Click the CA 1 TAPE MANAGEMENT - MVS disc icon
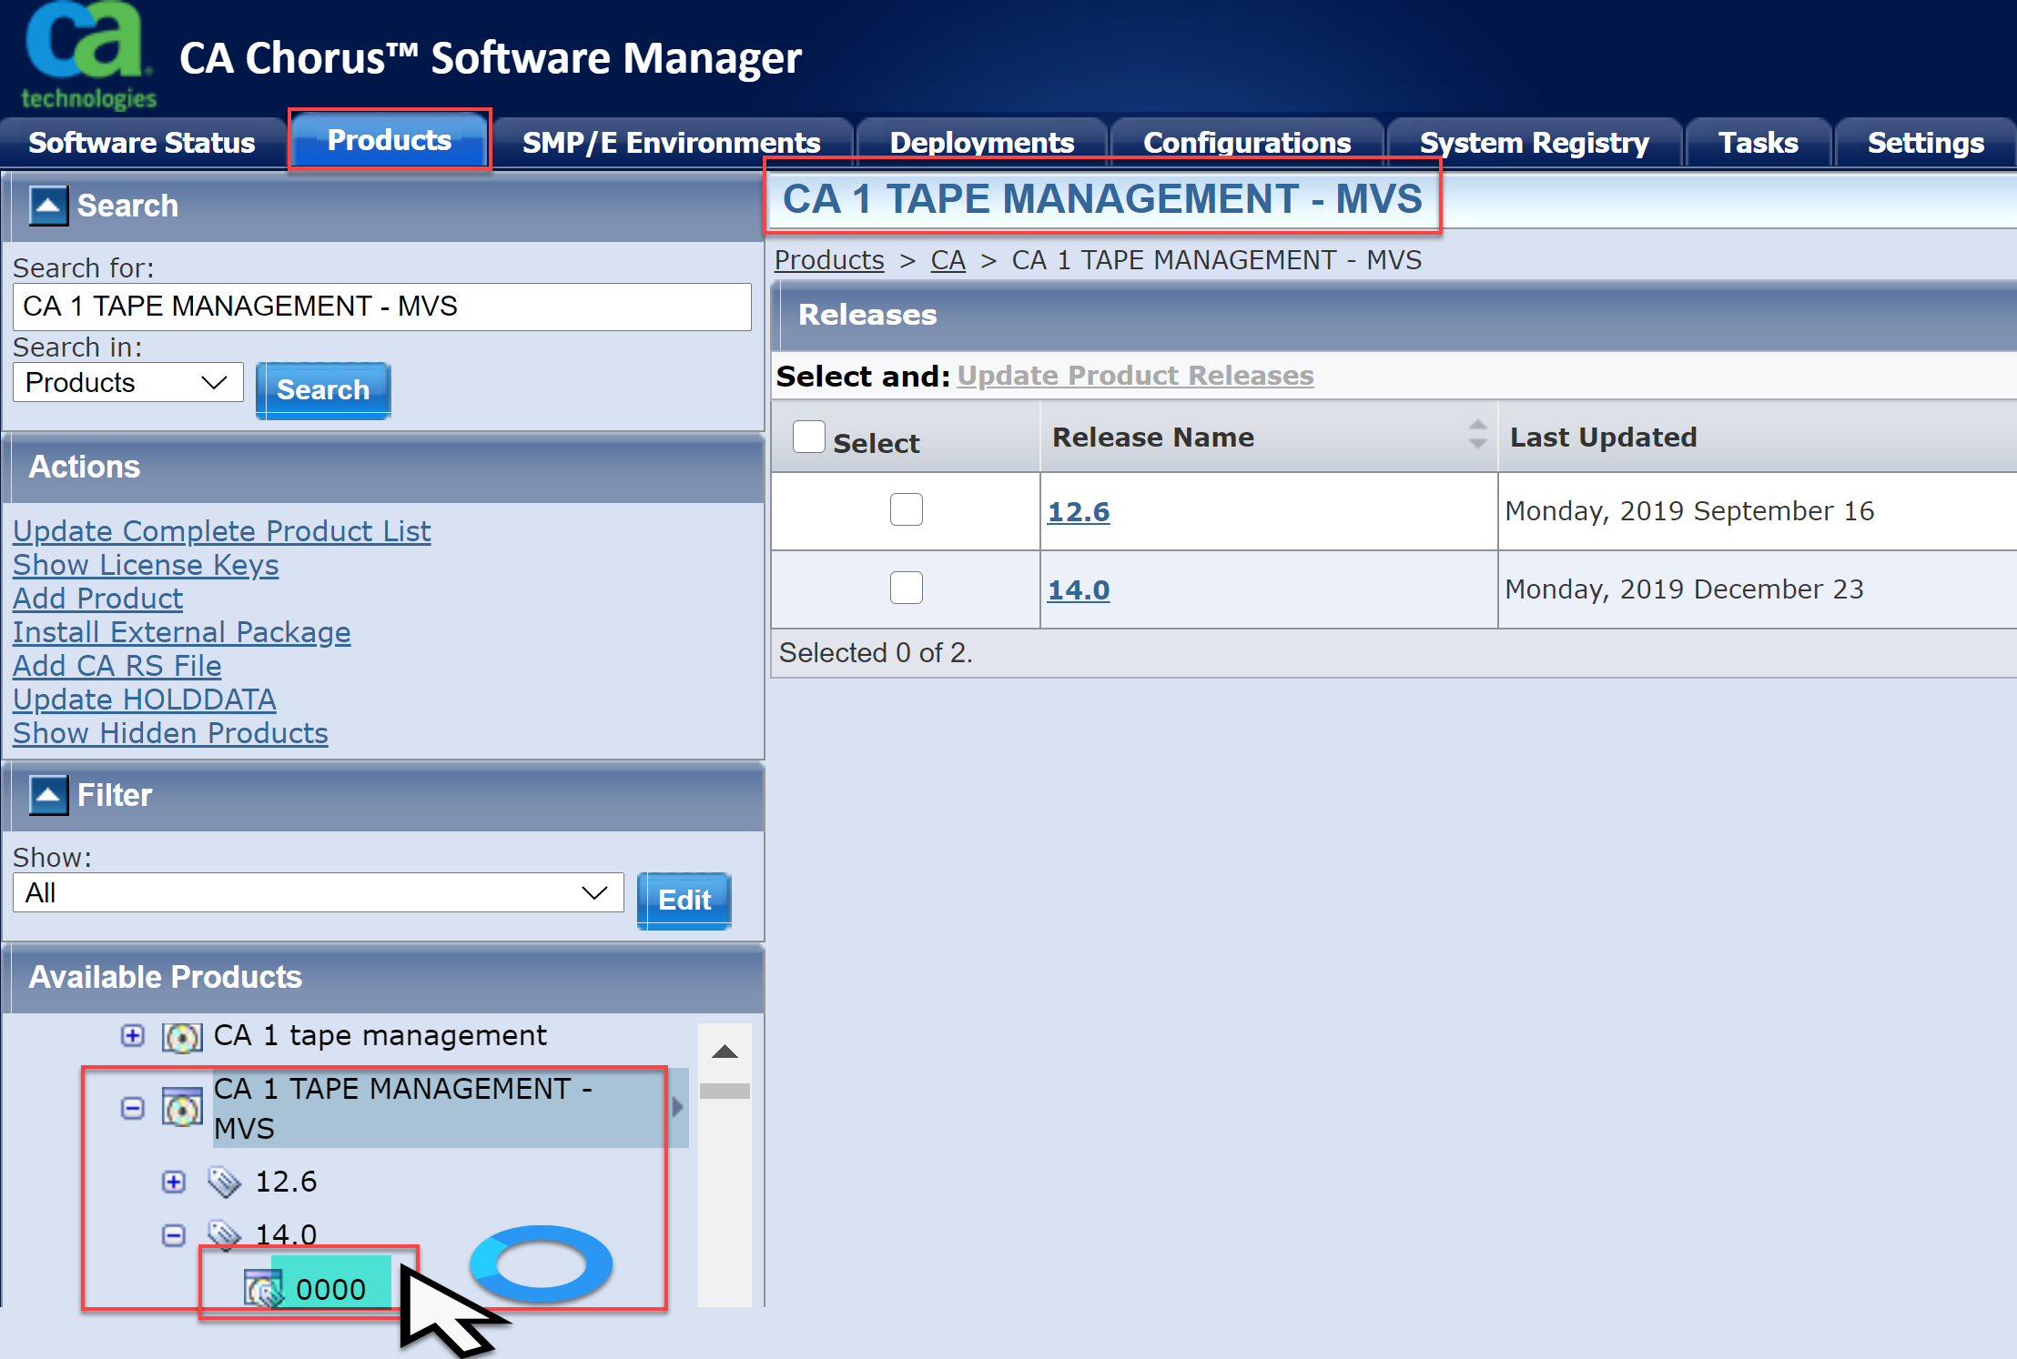Screen dimensions: 2017x1359 pyautogui.click(x=182, y=1108)
